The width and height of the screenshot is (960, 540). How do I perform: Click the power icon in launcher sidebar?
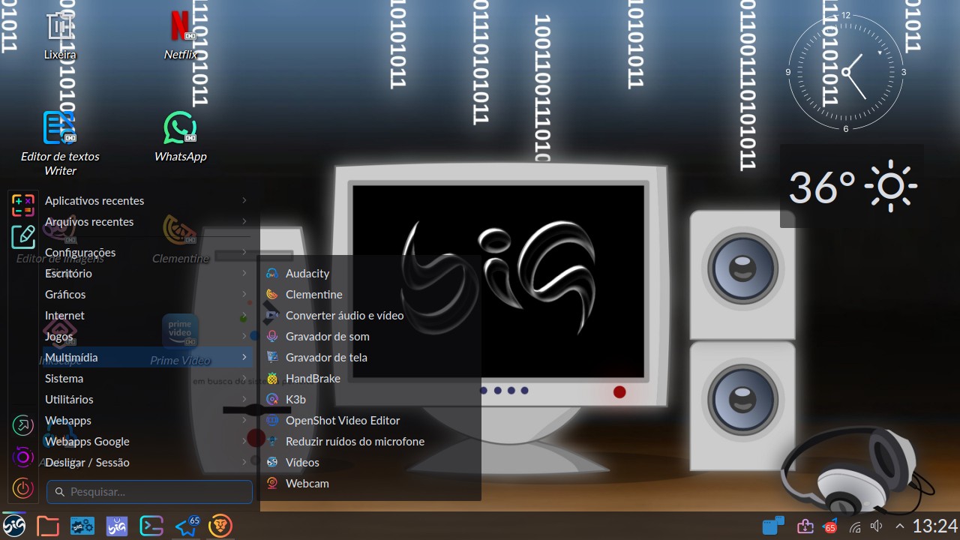pyautogui.click(x=23, y=488)
